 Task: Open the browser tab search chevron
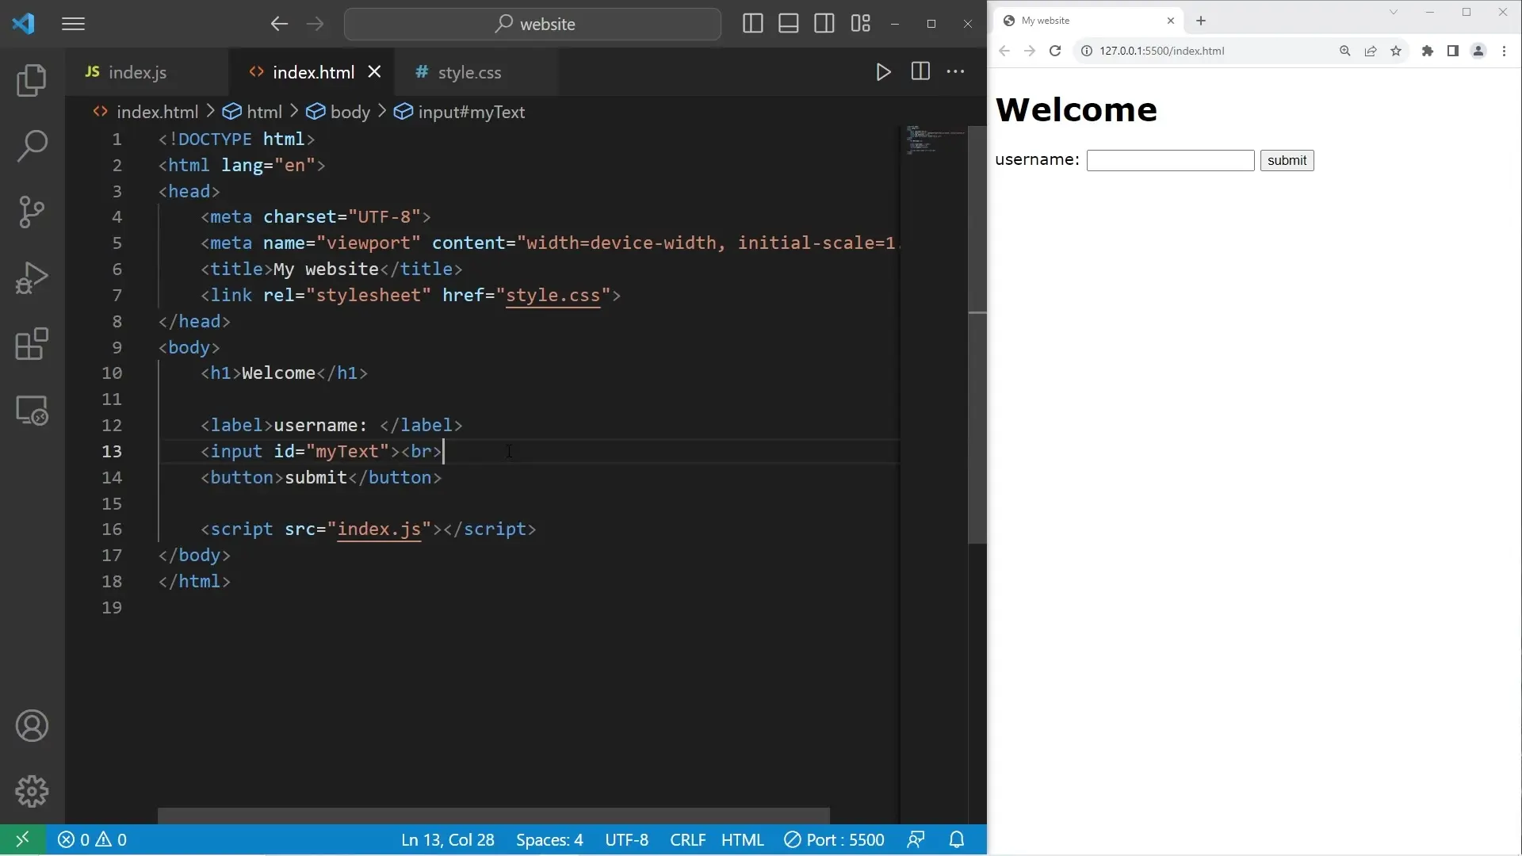1393,12
